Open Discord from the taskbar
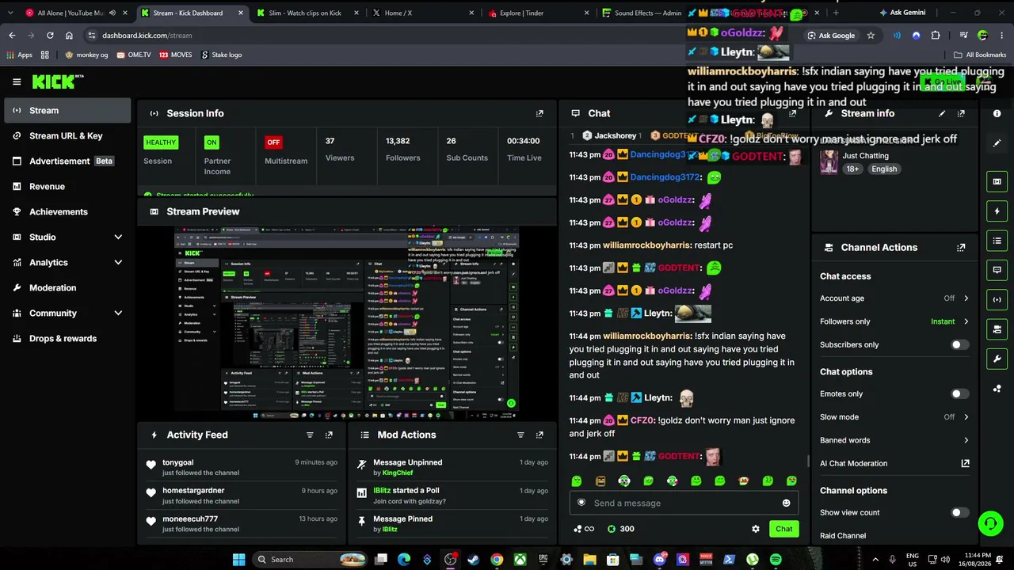This screenshot has width=1014, height=570. [659, 560]
